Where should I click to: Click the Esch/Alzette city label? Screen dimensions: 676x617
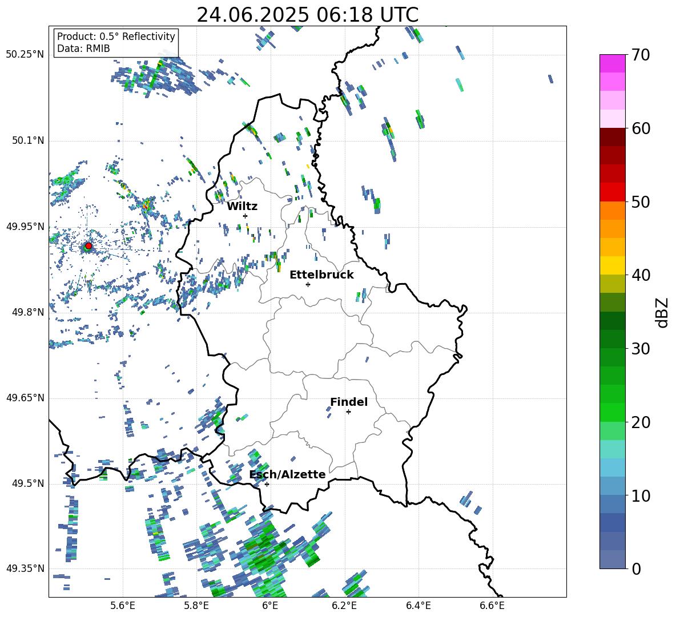point(288,474)
